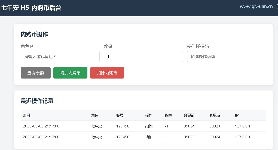
Task: Select the 操作授权码 authorization code field
Action: [227, 57]
